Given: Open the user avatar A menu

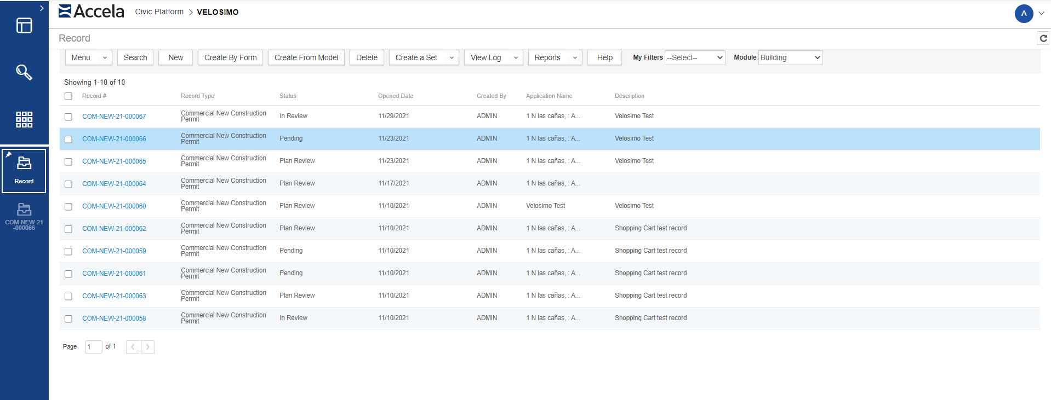Looking at the screenshot, I should pos(1024,14).
